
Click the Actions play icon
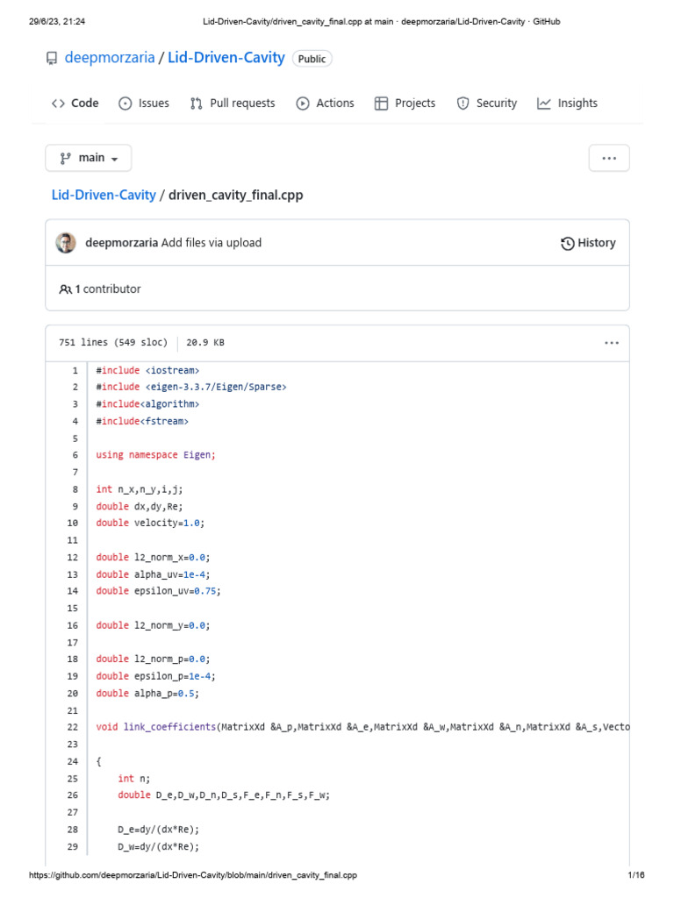(x=303, y=103)
